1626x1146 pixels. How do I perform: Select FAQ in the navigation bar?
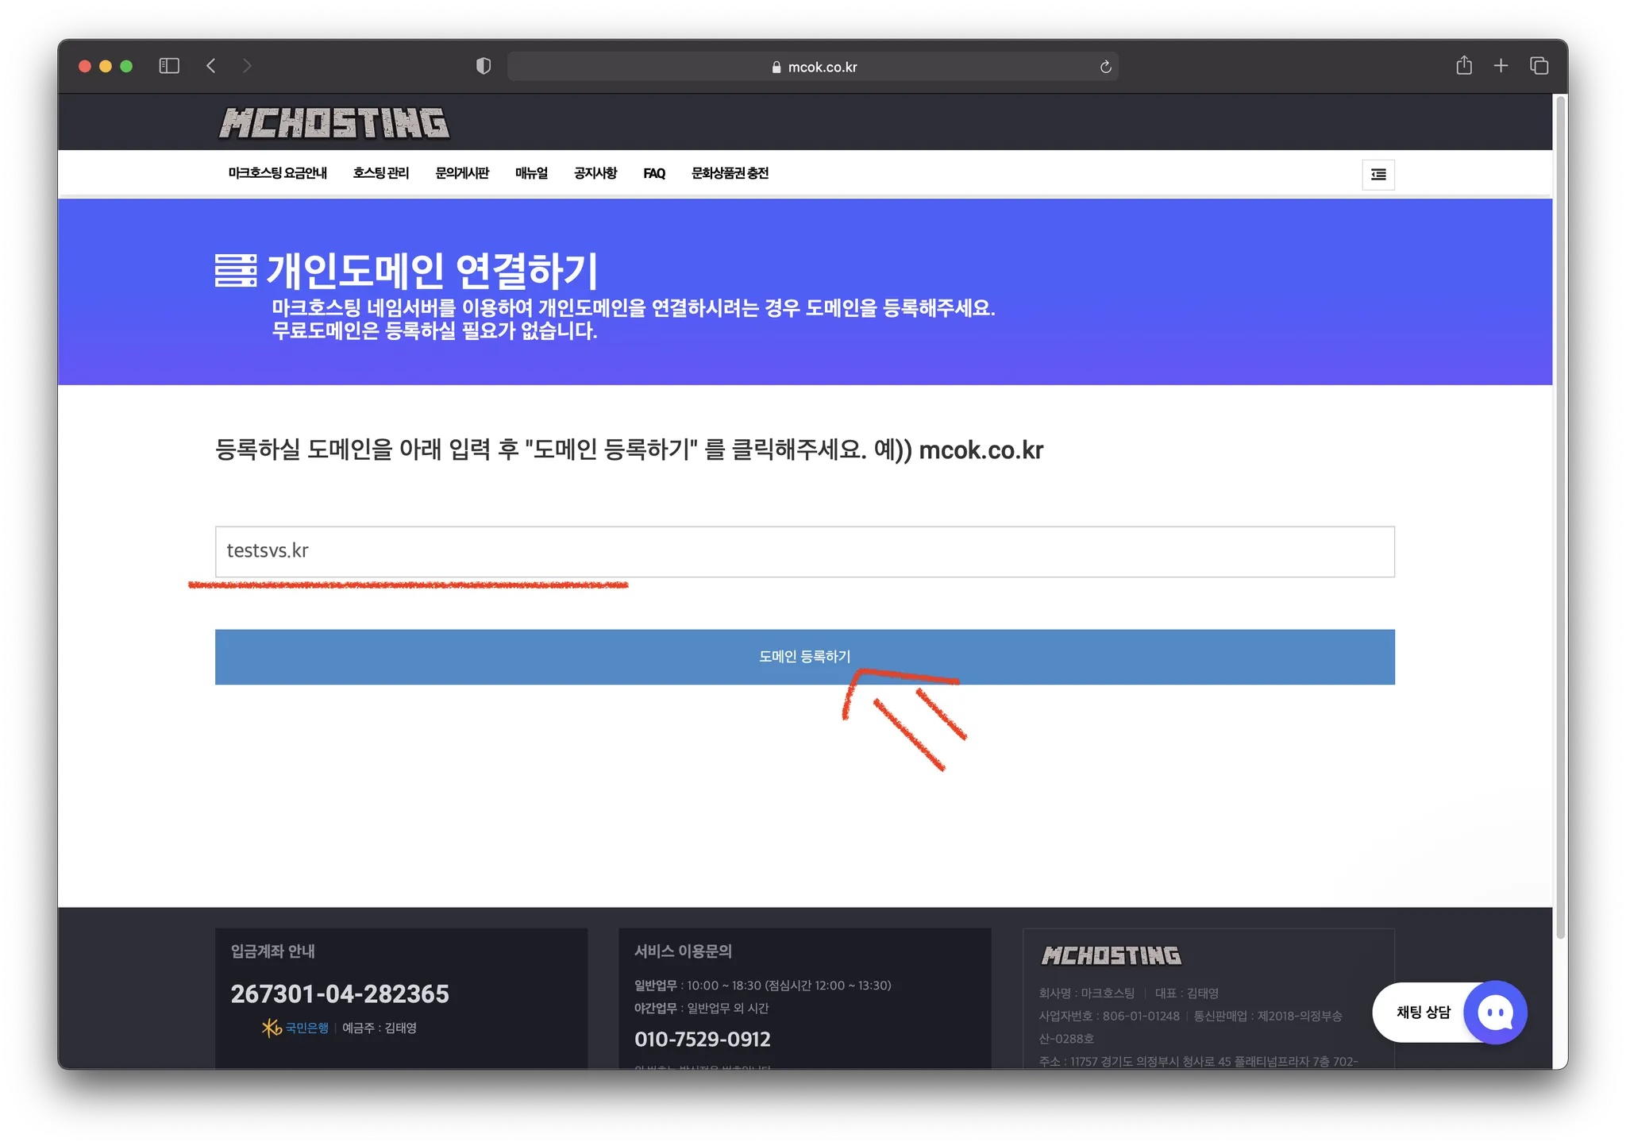point(654,173)
